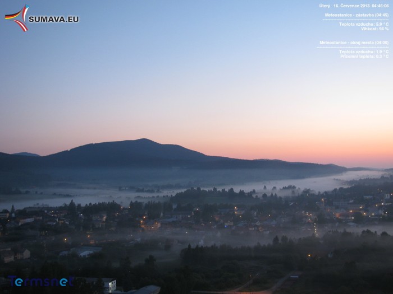Click the small distant hill at far left
This screenshot has height=294, width=393.
point(26,154)
